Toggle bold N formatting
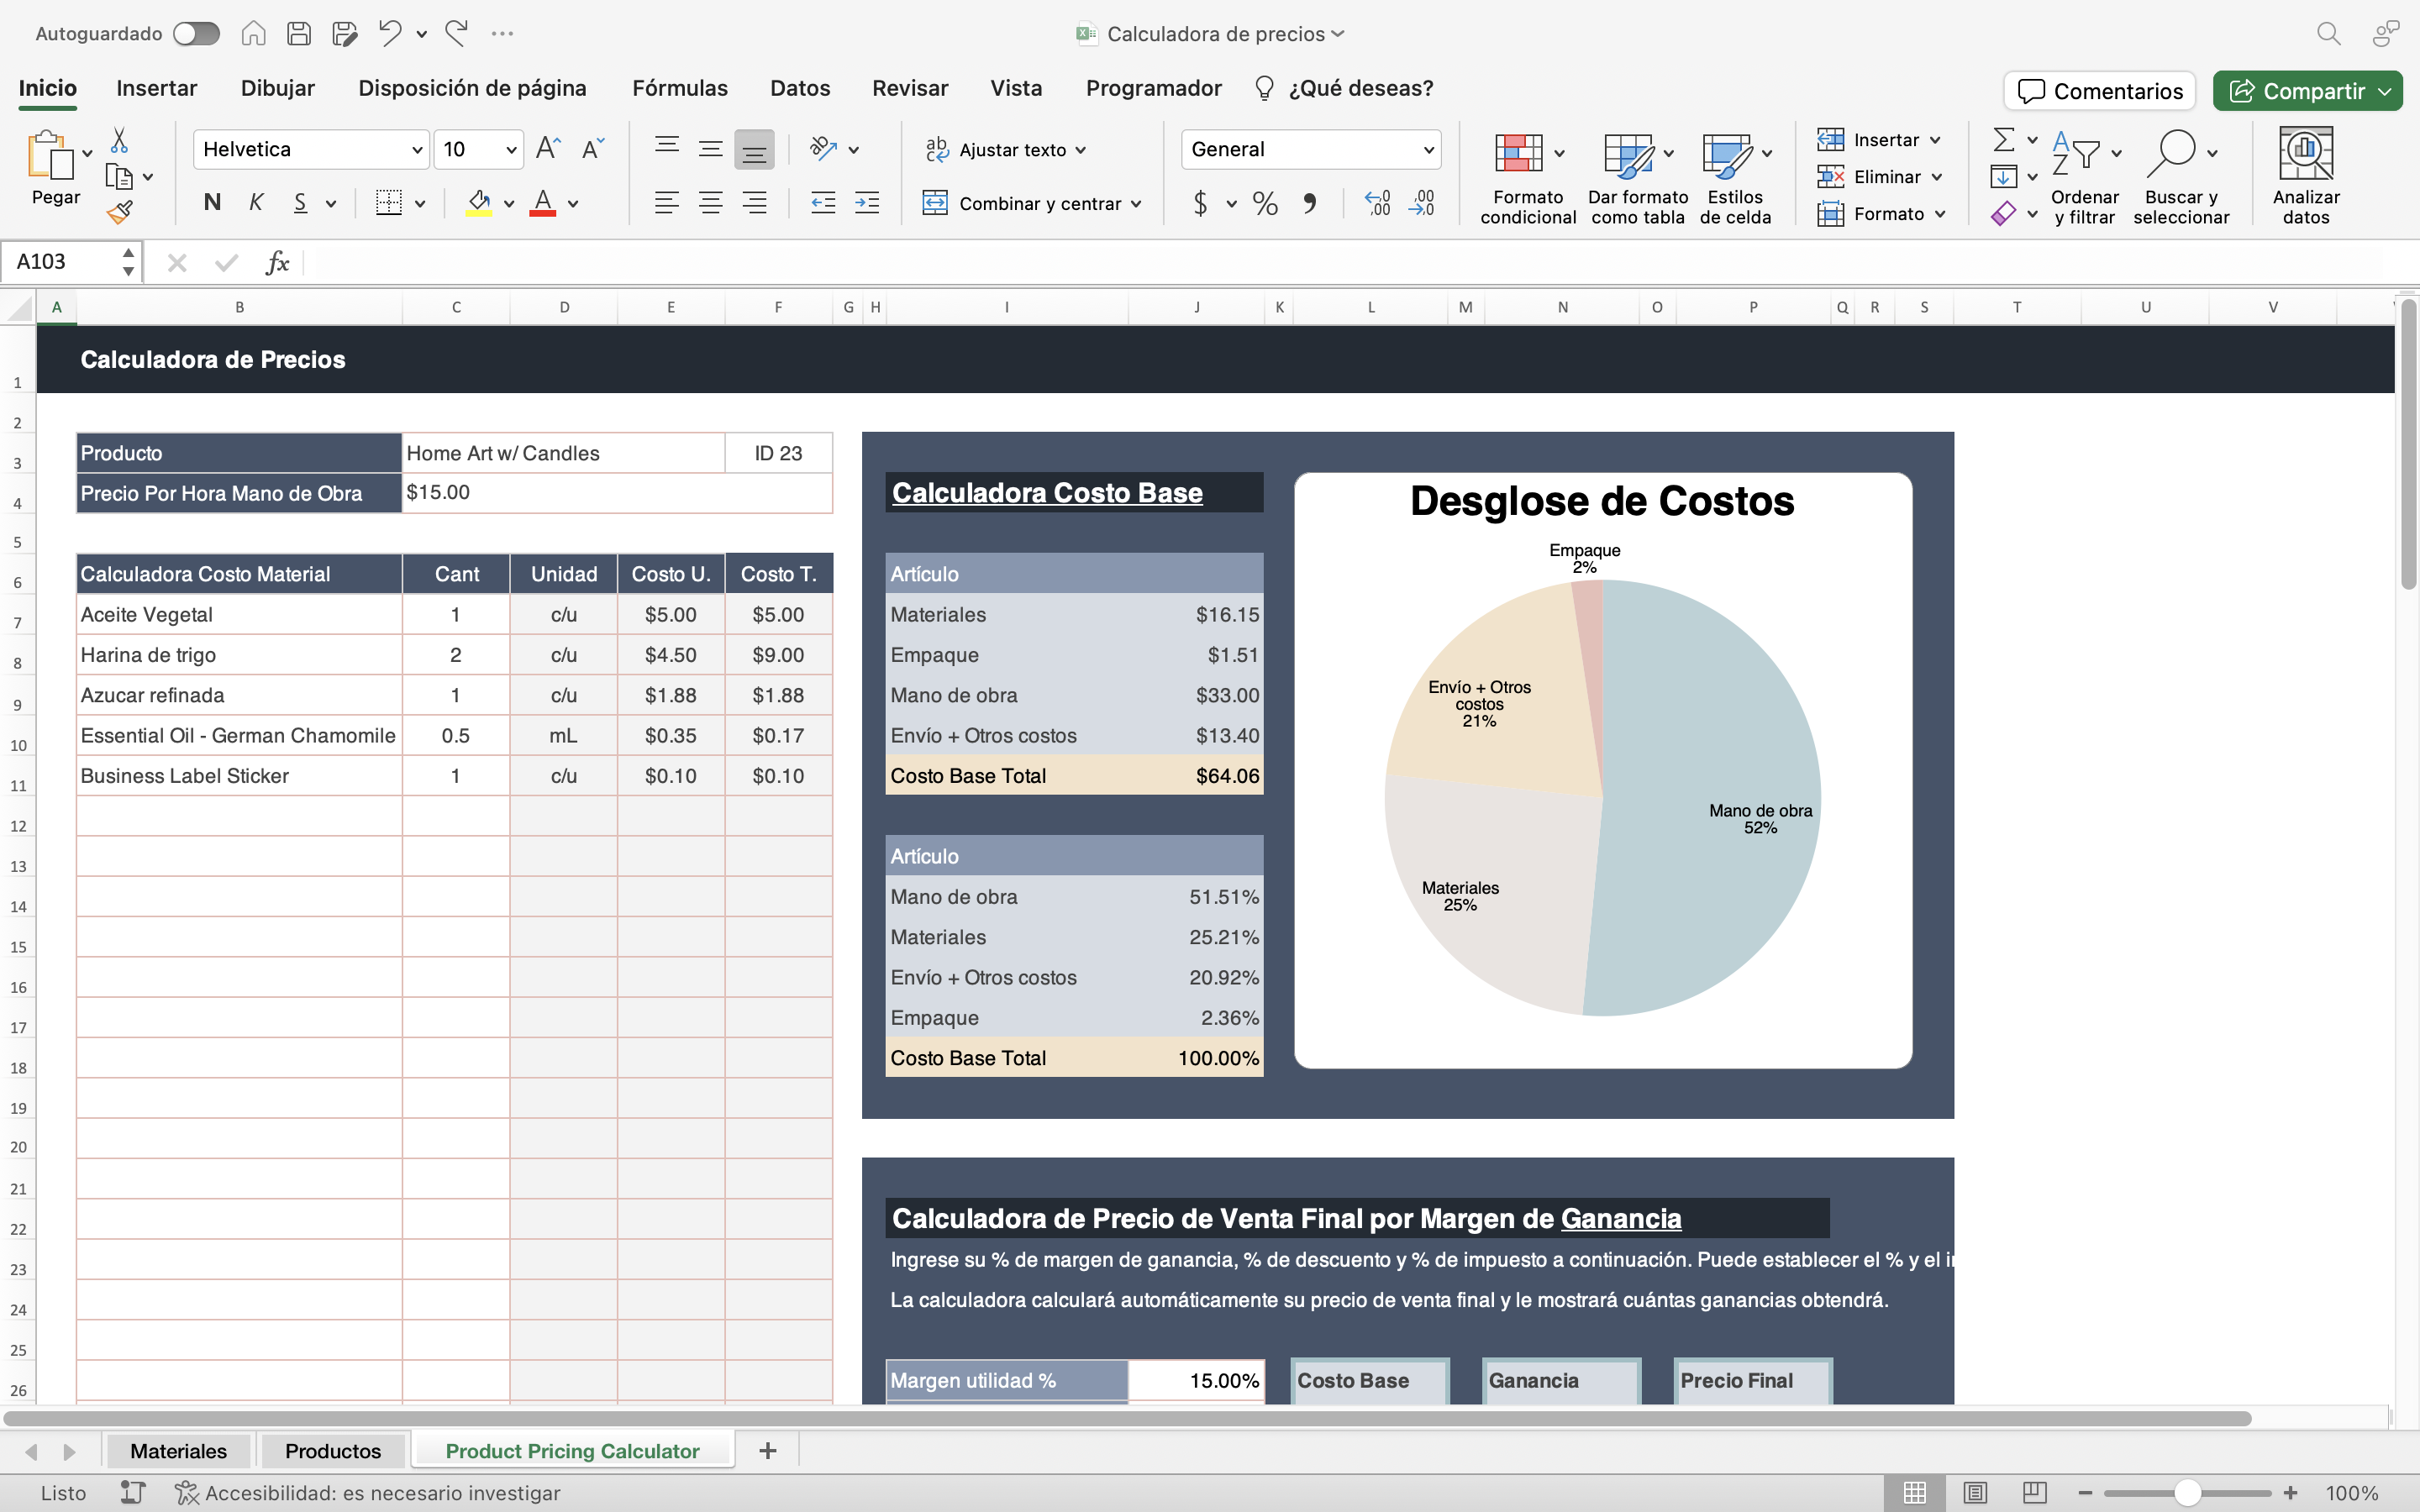Screen dimensions: 2420x1512 coord(212,203)
